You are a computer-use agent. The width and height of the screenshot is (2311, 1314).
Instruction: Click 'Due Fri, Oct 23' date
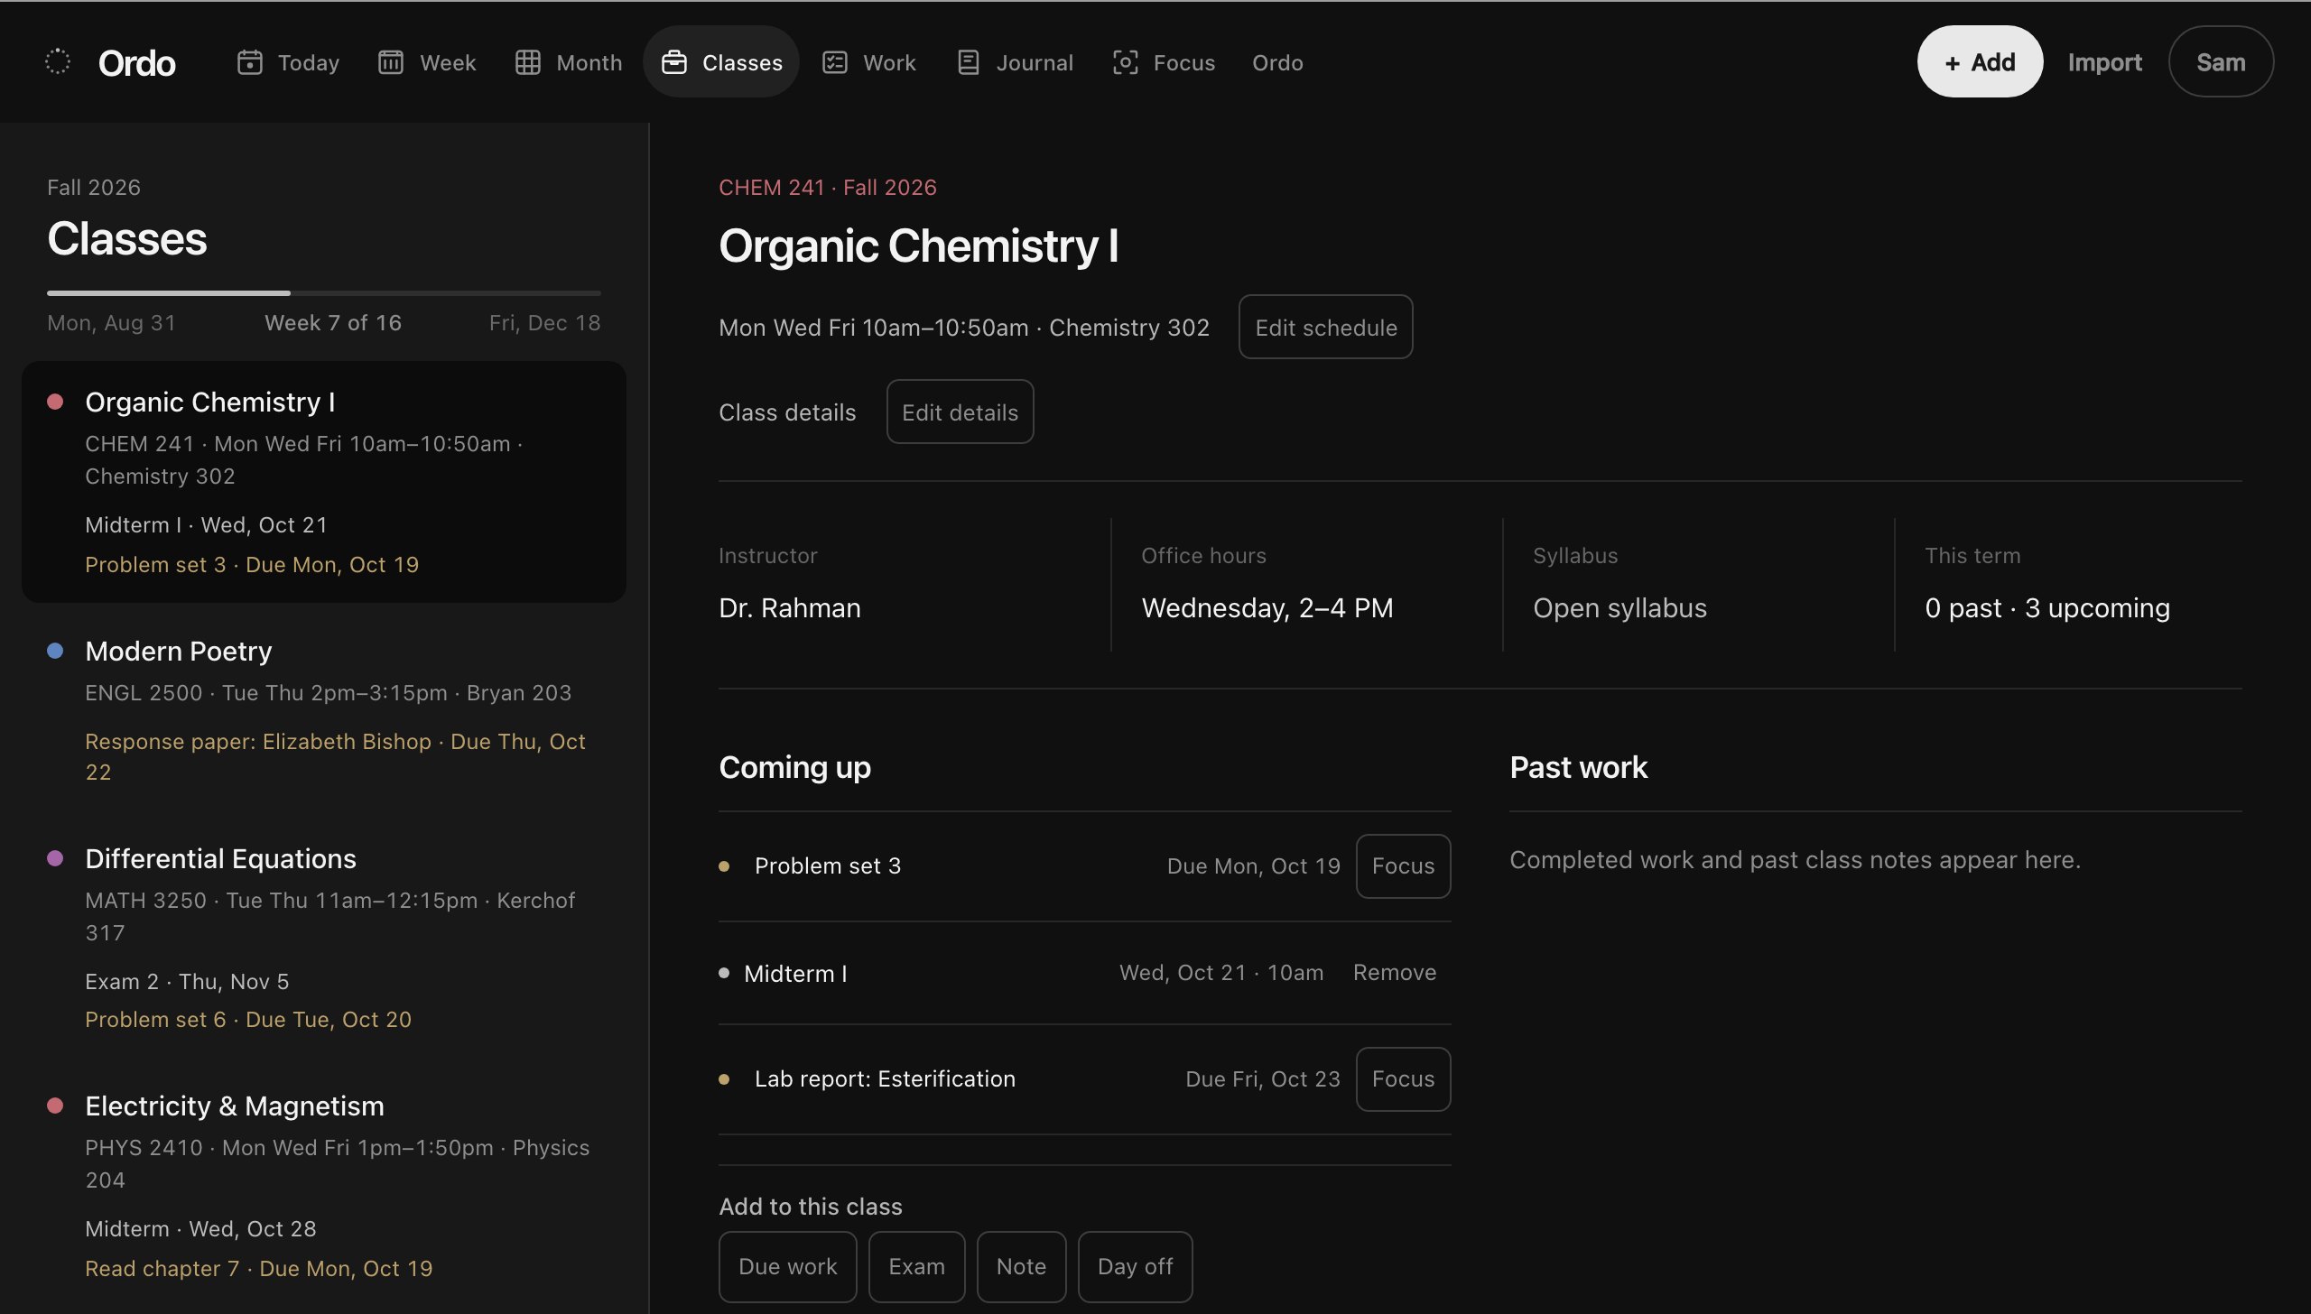tap(1263, 1078)
